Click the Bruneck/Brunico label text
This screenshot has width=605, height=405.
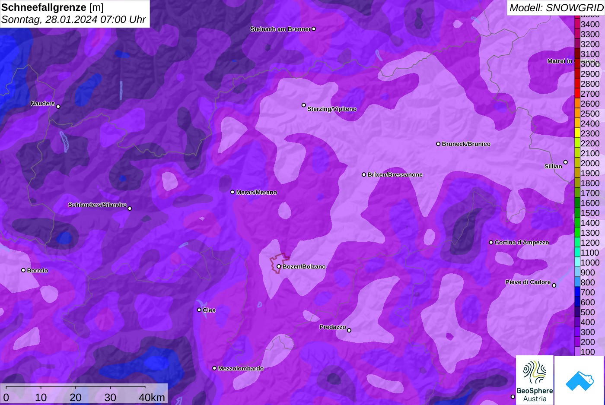tap(466, 144)
